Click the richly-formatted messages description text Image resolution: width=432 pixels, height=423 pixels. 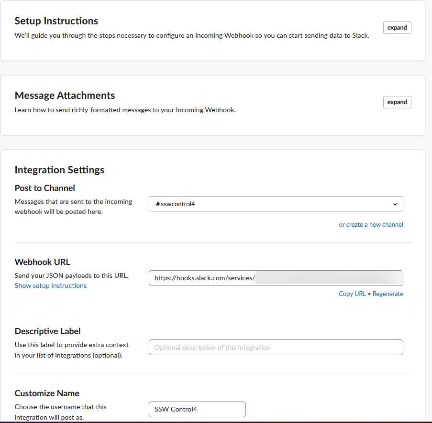click(125, 110)
